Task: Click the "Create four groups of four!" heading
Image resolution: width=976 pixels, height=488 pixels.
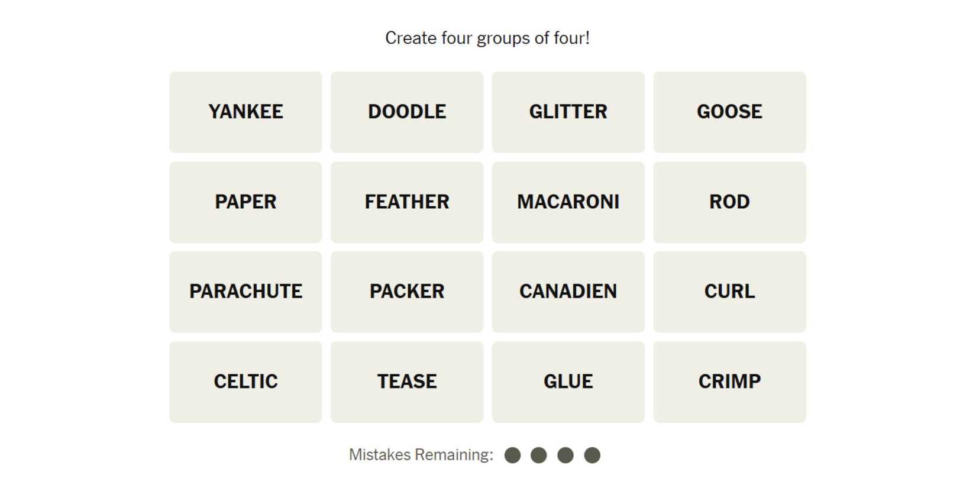Action: click(x=487, y=38)
